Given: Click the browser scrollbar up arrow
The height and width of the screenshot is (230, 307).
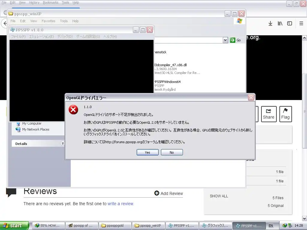Looking at the screenshot, I should point(305,38).
